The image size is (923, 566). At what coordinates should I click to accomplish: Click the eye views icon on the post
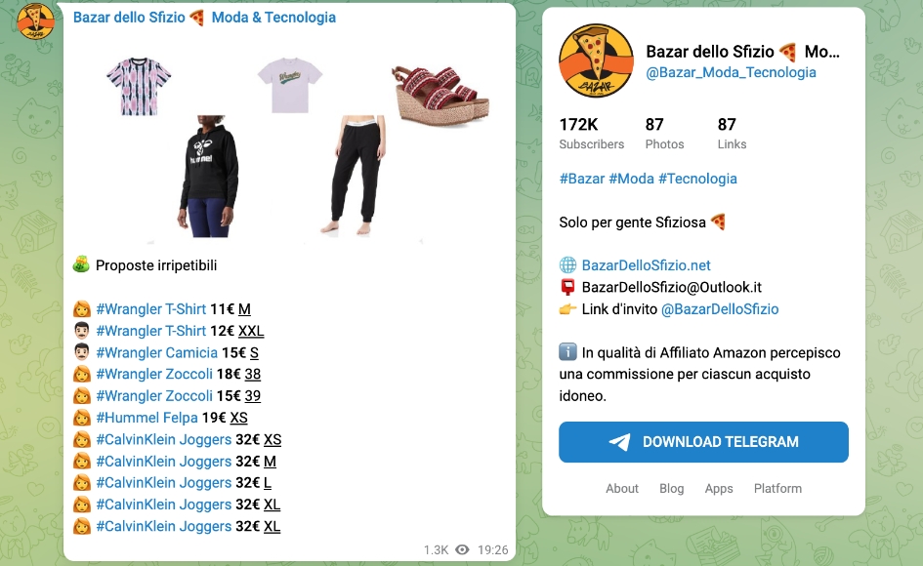pyautogui.click(x=463, y=549)
